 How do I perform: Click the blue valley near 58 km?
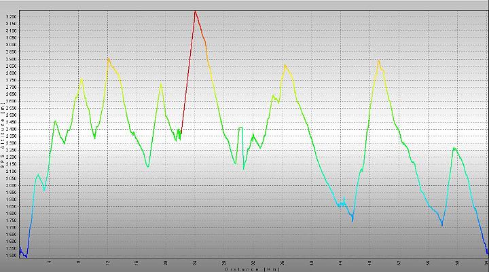pos(442,225)
